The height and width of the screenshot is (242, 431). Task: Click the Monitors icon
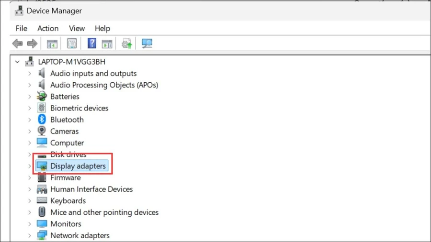pyautogui.click(x=42, y=224)
